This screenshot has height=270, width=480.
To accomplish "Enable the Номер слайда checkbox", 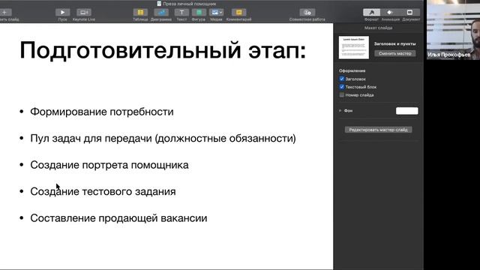I will [x=342, y=95].
